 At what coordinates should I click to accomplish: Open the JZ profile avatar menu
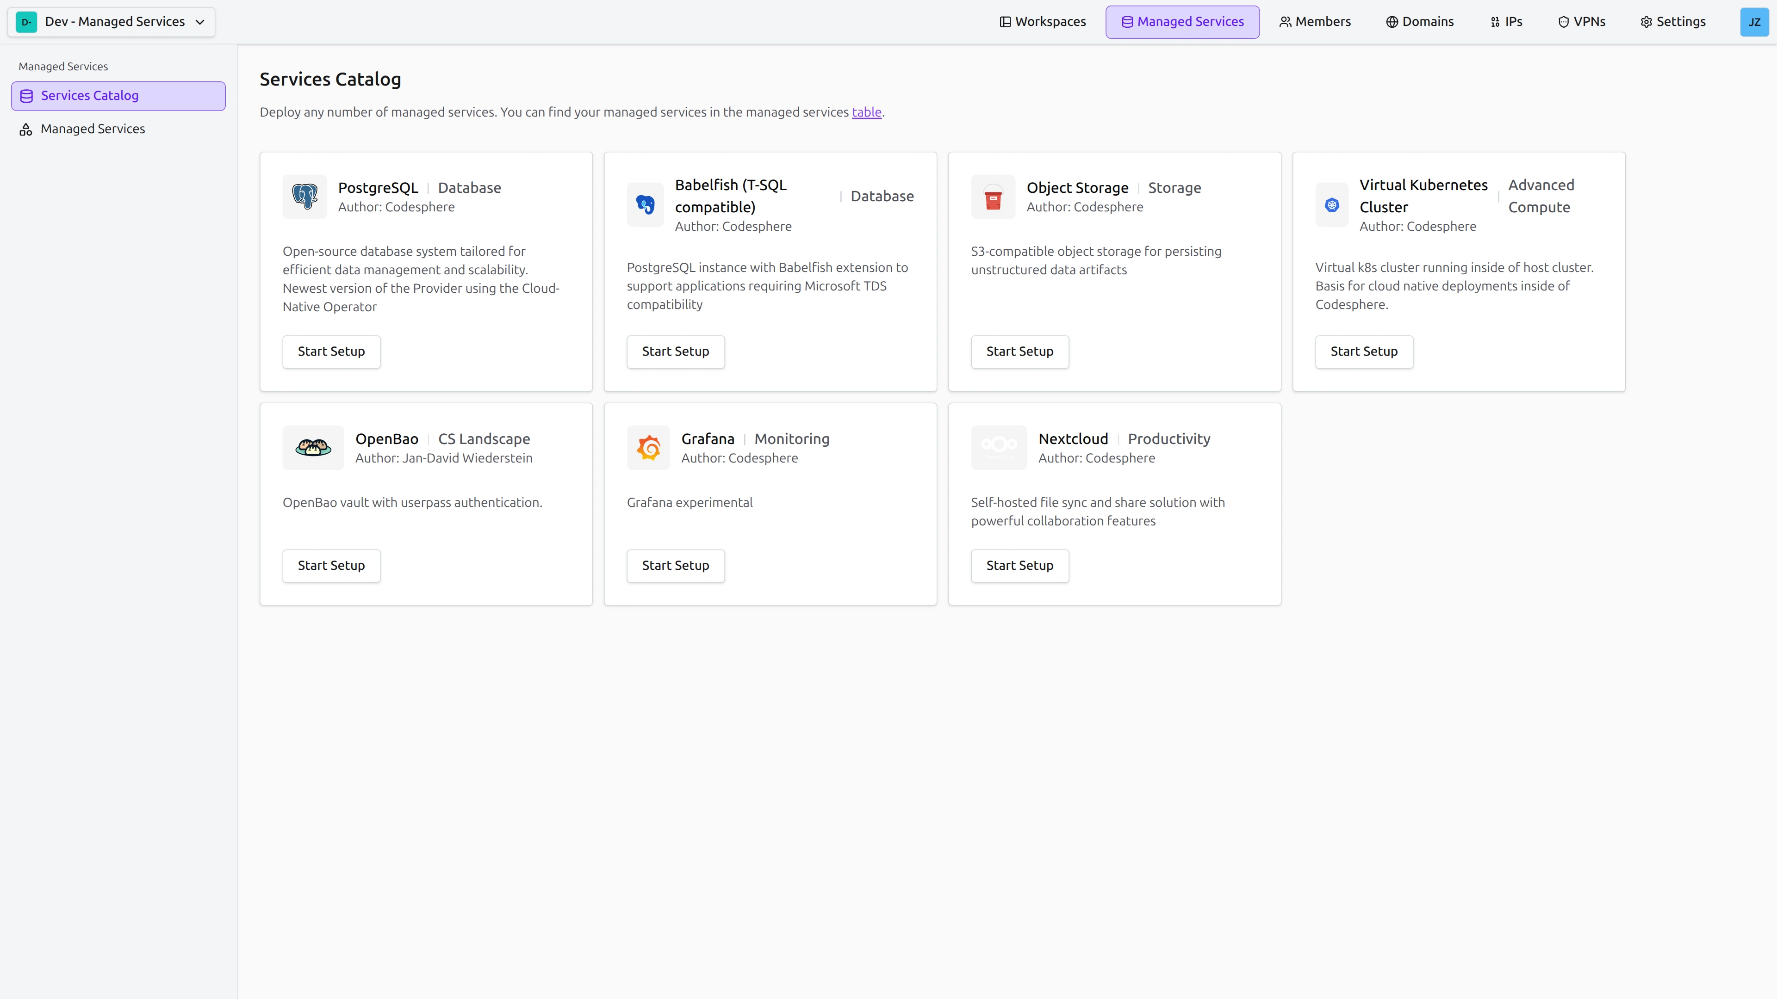1754,21
